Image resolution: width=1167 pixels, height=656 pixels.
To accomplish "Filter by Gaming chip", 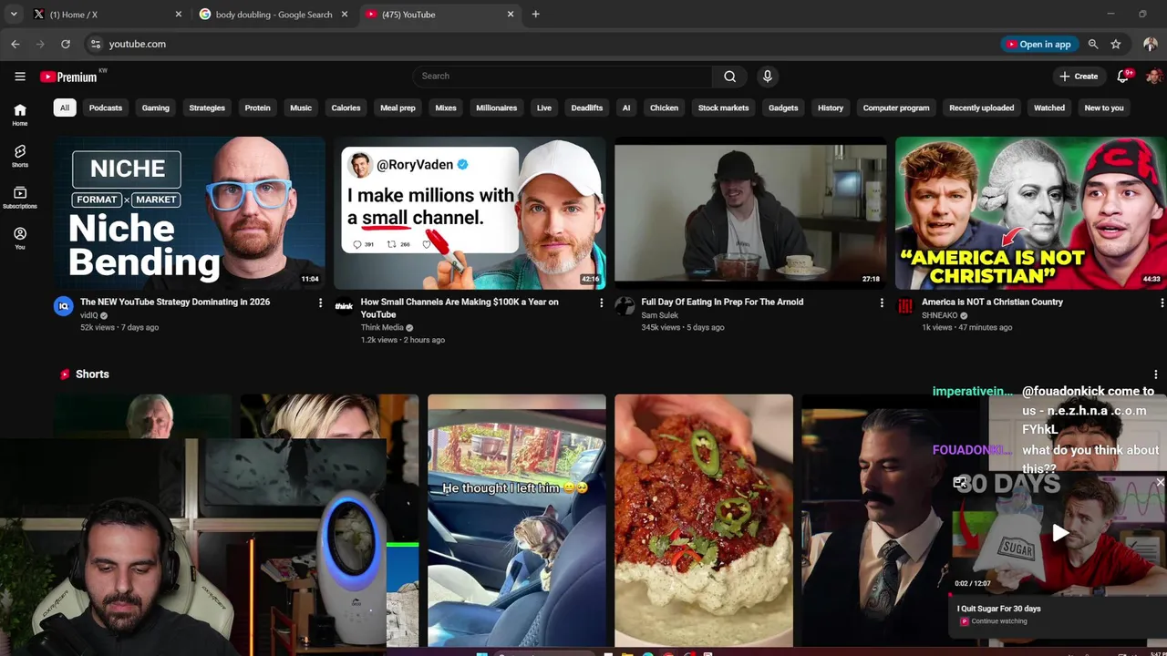I will pyautogui.click(x=156, y=108).
